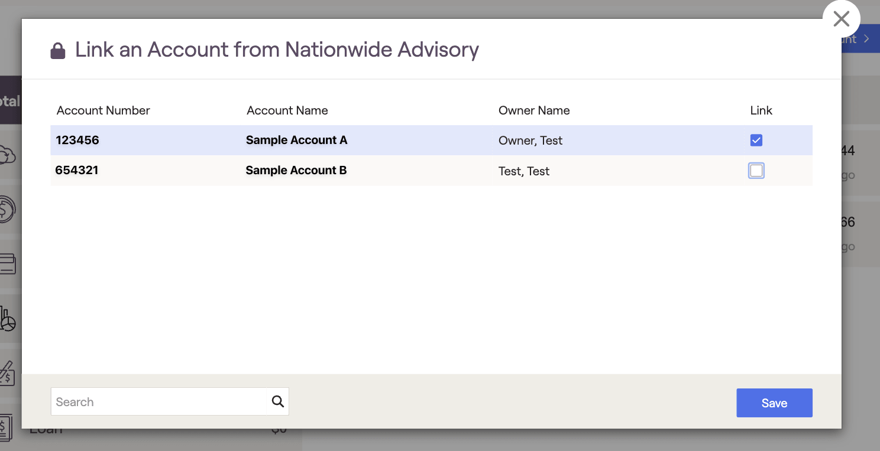This screenshot has height=451, width=880.
Task: Check Link for Sample Account B
Action: coord(756,171)
